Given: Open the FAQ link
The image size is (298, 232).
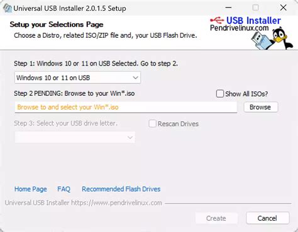Looking at the screenshot, I should (x=63, y=189).
